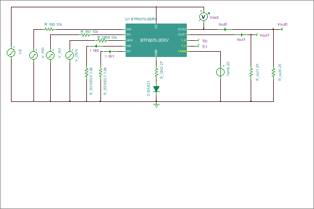Image resolution: width=314 pixels, height=209 pixels.
Task: Select the R_DEN 10k resistor
Action: pos(102,41)
